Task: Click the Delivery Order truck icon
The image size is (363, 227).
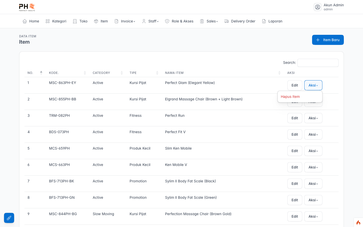Action: 227,21
